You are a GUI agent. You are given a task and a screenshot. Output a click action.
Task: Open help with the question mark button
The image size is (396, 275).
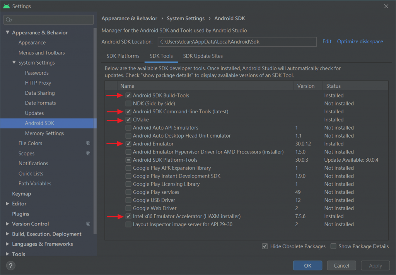[x=10, y=265]
